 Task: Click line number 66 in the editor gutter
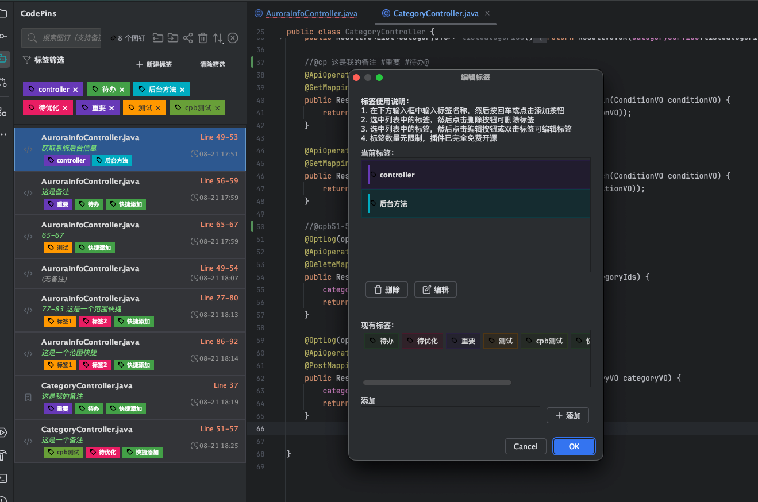click(260, 429)
